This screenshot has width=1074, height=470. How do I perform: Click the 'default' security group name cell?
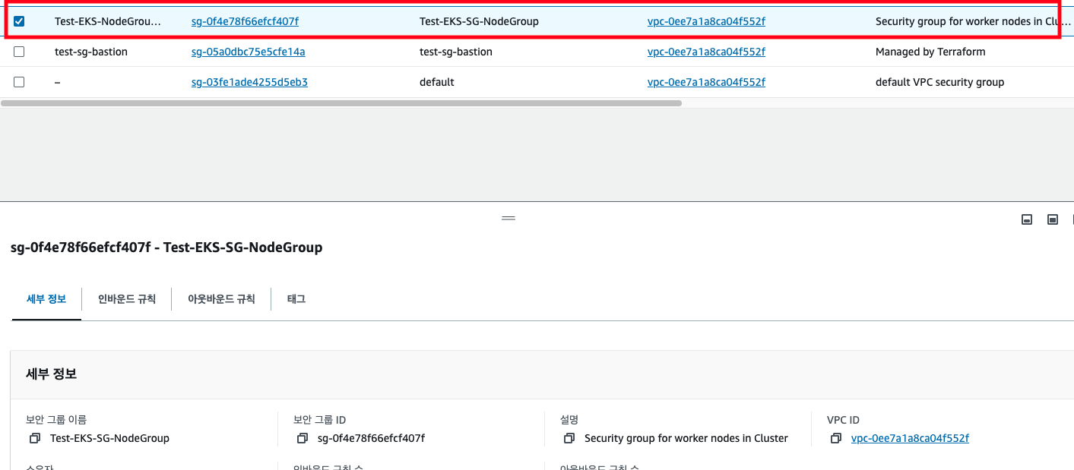coord(437,82)
